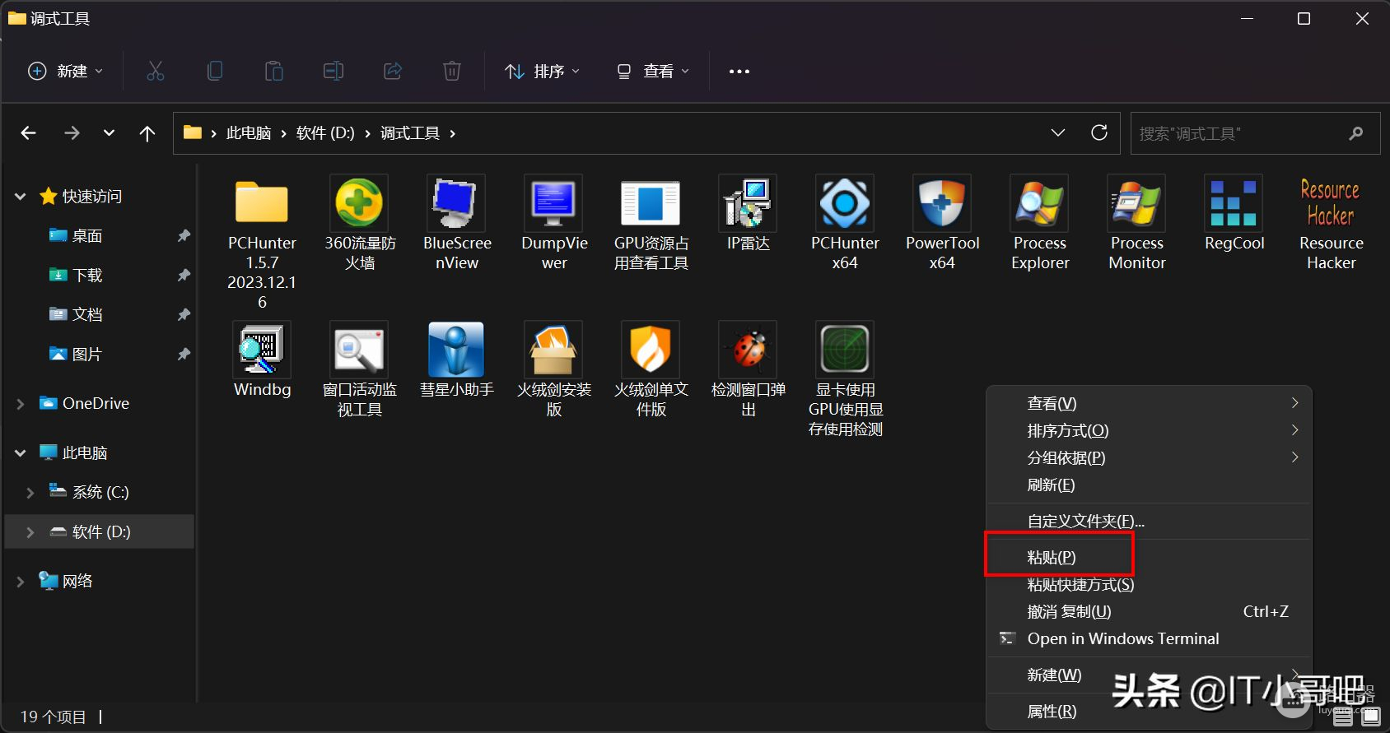Click the RegCool application icon
Screen dimensions: 1390x733
tap(1234, 204)
